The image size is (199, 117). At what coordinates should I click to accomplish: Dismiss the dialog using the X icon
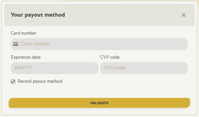pyautogui.click(x=183, y=15)
